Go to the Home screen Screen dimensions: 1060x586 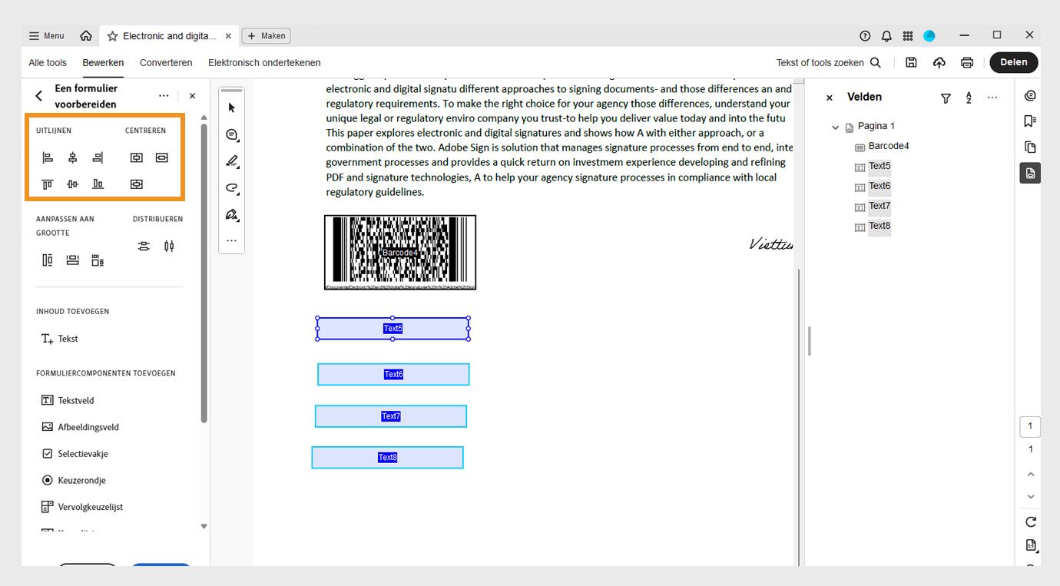86,35
